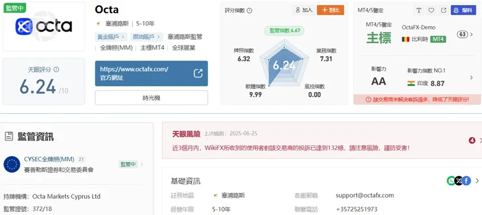Screen dimensions: 482x215
Task: Click the orange 對比 compare button
Action: pyautogui.click(x=330, y=10)
